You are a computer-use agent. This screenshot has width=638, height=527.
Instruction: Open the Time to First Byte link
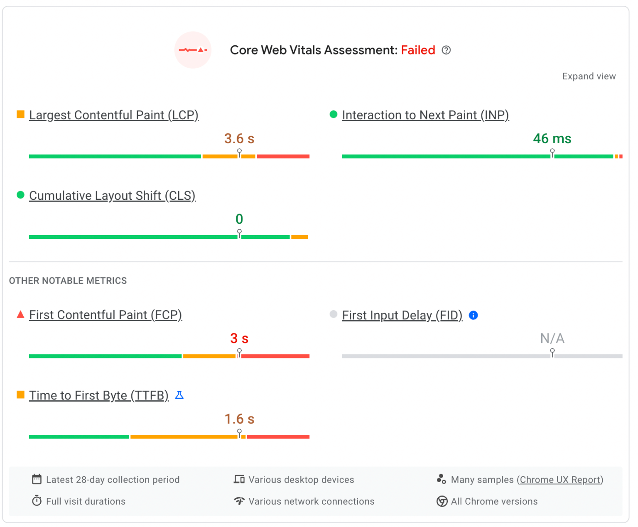pos(99,395)
